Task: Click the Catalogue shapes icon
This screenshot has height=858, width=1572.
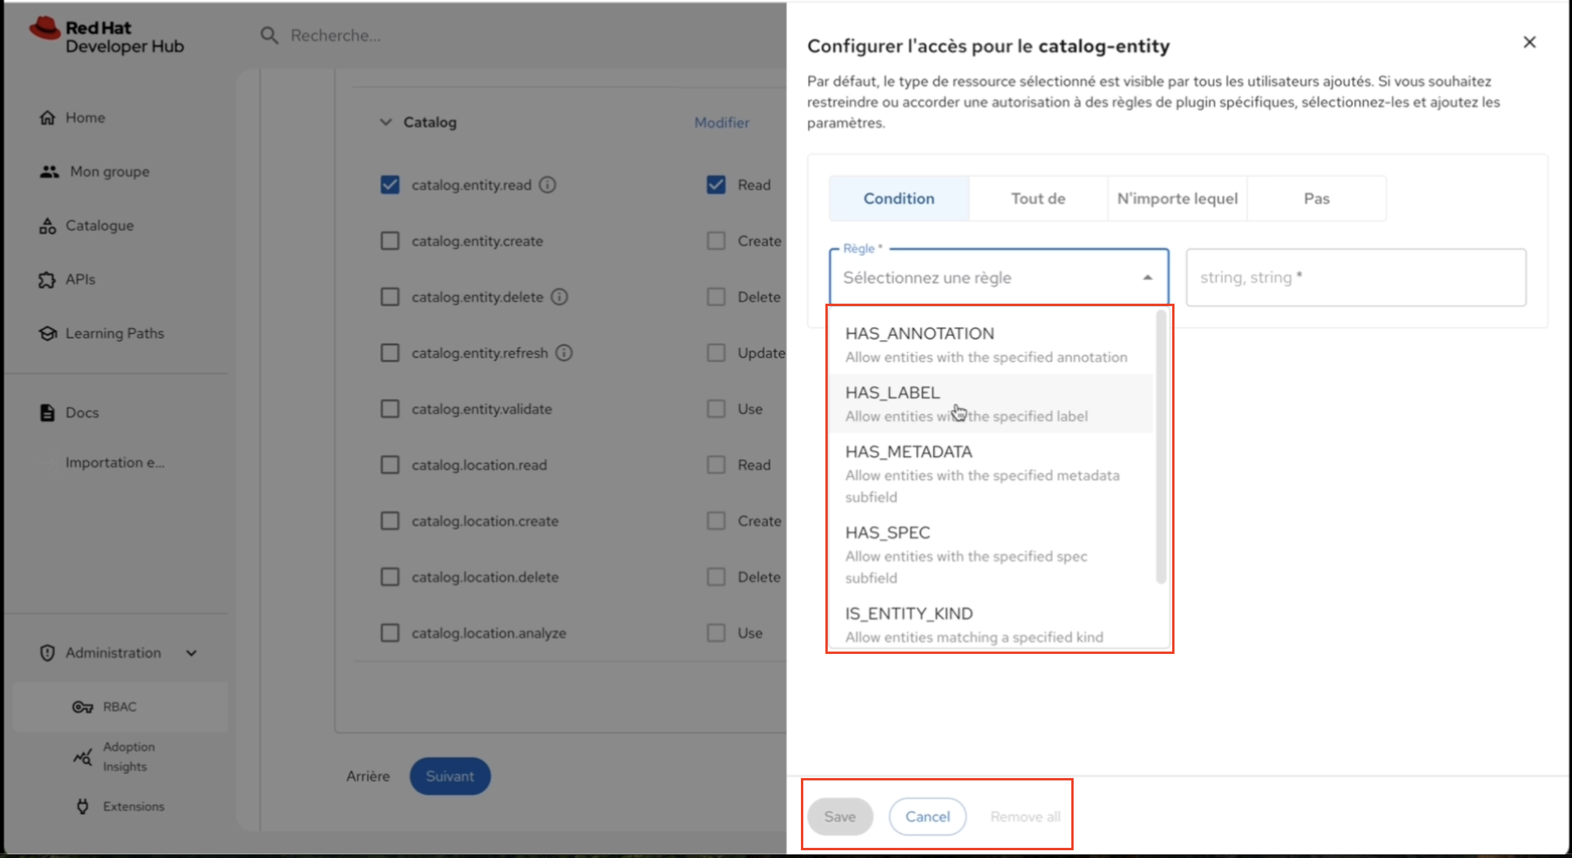Action: tap(48, 226)
